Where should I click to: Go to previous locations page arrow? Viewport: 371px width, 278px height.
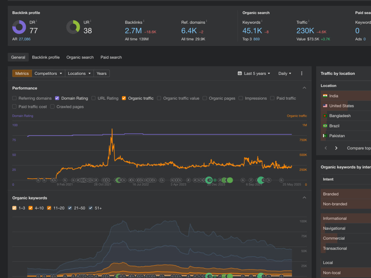point(326,148)
